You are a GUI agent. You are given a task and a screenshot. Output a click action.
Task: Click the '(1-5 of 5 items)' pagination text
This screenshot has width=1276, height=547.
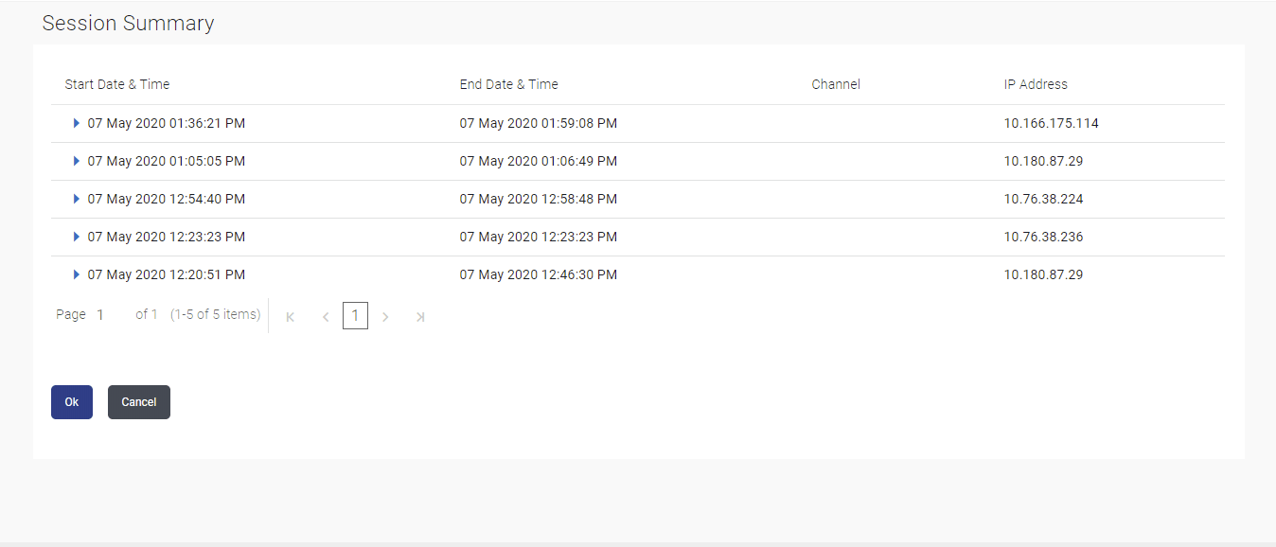point(216,314)
